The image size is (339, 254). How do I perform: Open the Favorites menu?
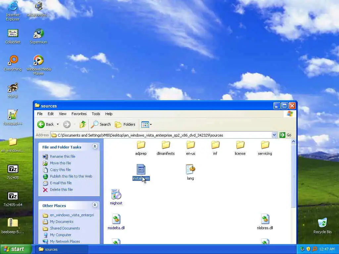click(79, 114)
